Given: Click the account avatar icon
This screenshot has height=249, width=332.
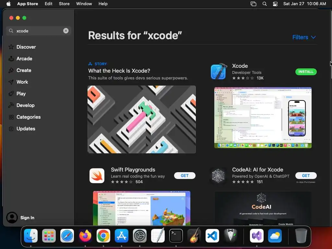Looking at the screenshot, I should point(12,218).
